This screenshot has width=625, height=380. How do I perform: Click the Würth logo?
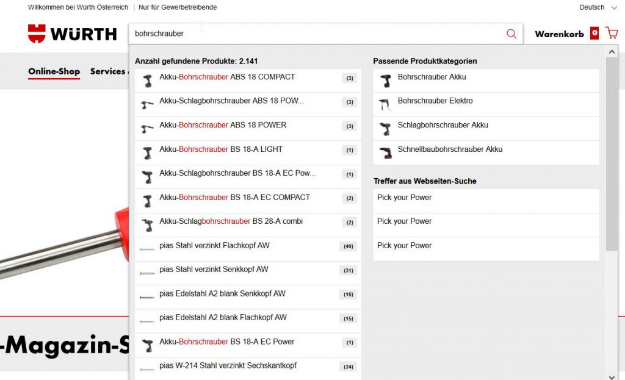tap(72, 34)
